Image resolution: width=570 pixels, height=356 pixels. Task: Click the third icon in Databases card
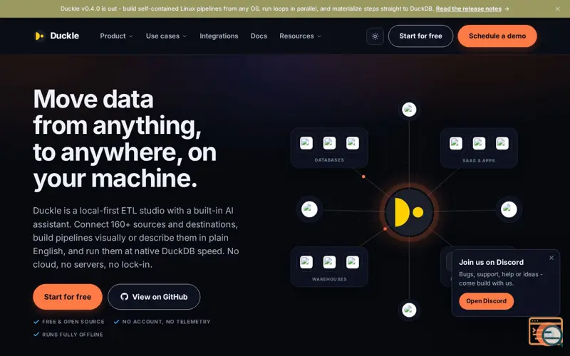coord(353,143)
